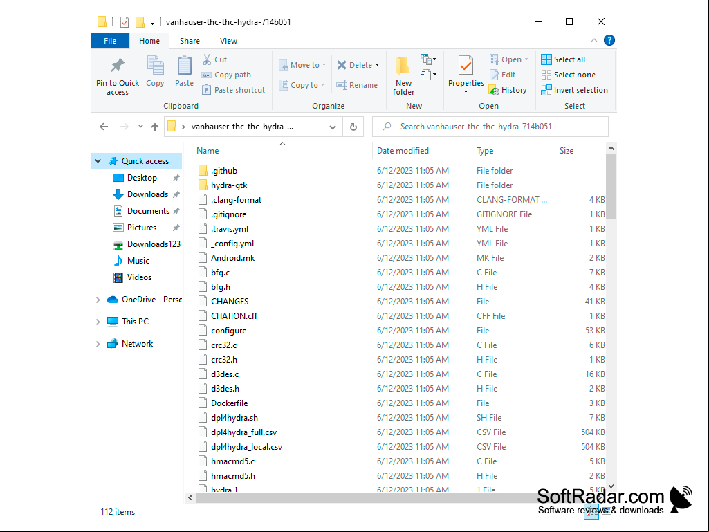709x532 pixels.
Task: Expand This PC node
Action: point(98,322)
